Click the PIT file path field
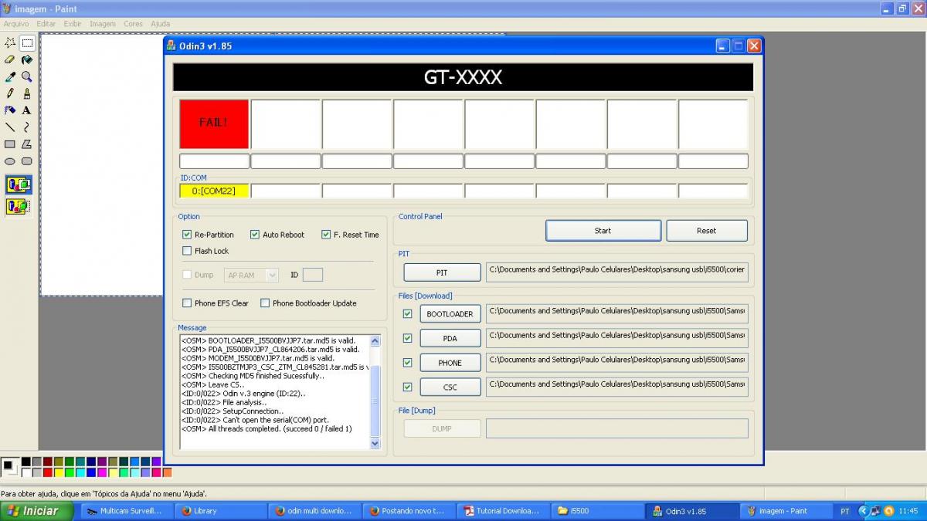The width and height of the screenshot is (927, 521). click(617, 272)
